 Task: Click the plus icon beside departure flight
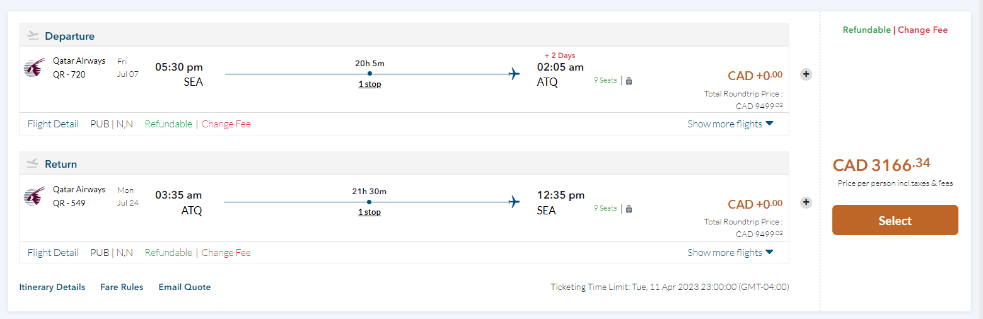tap(806, 74)
